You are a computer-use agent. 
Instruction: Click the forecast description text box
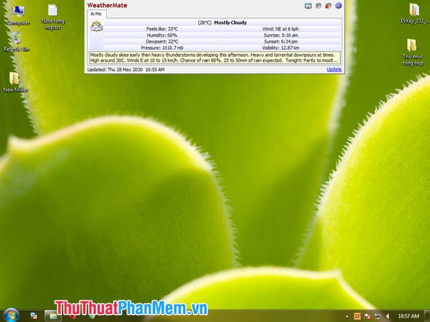tap(215, 58)
